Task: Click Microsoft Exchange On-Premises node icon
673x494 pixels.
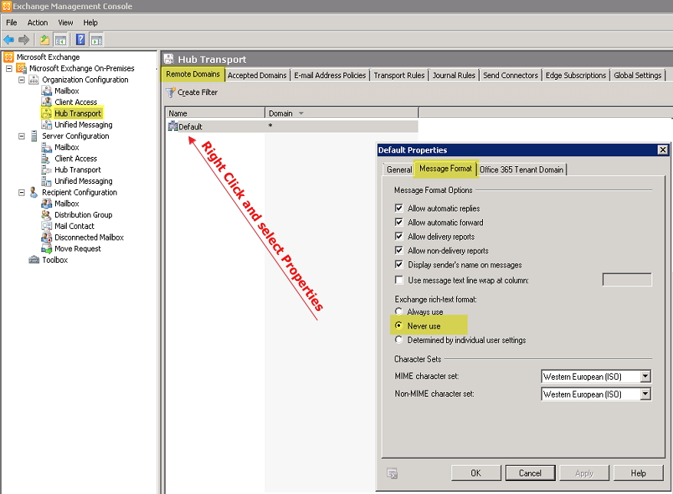Action: [21, 68]
